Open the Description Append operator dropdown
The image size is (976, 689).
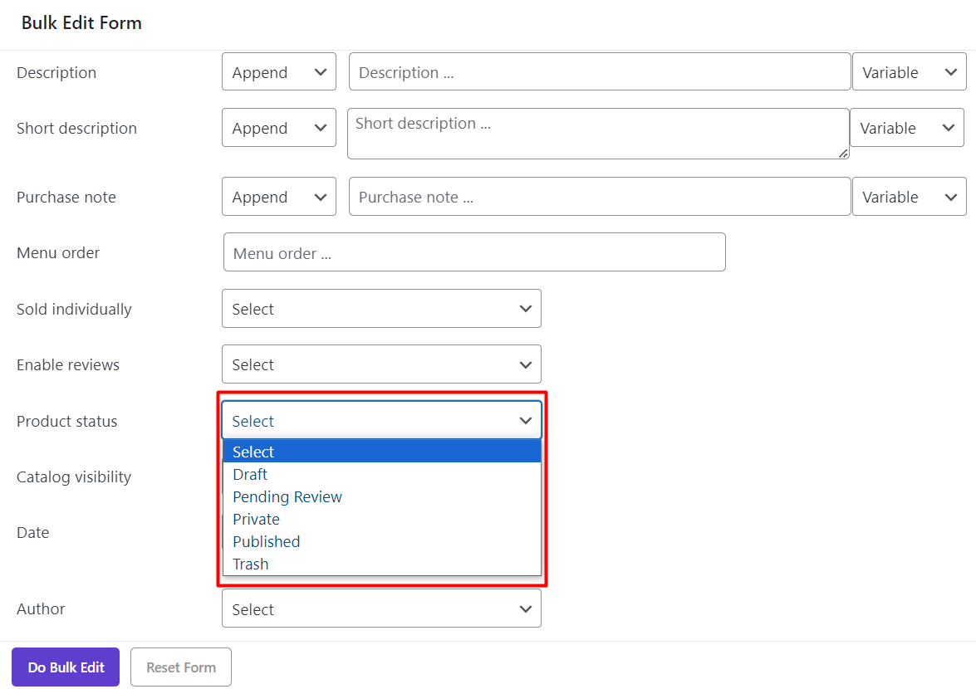pyautogui.click(x=278, y=72)
